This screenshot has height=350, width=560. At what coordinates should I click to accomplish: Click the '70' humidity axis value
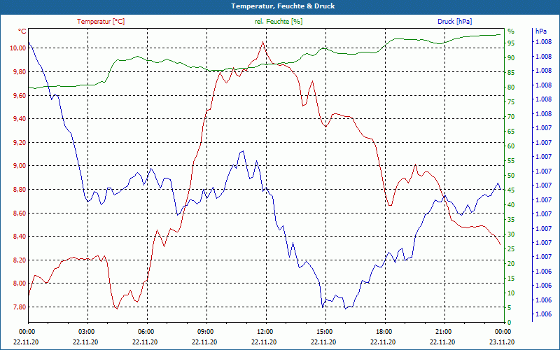511,117
